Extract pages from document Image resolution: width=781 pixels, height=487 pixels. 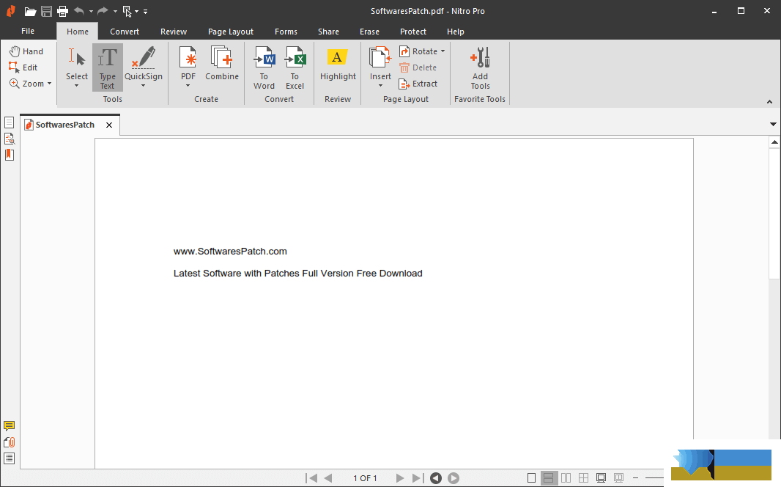418,84
